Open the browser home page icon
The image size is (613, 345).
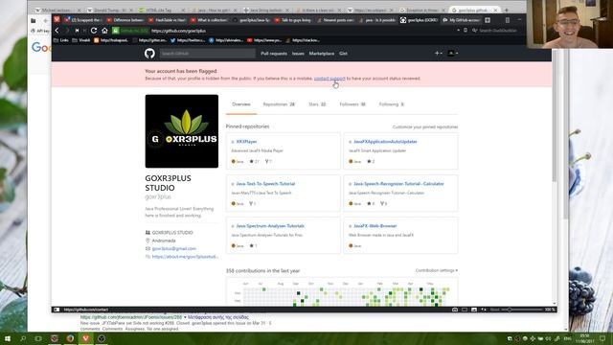pyautogui.click(x=104, y=31)
